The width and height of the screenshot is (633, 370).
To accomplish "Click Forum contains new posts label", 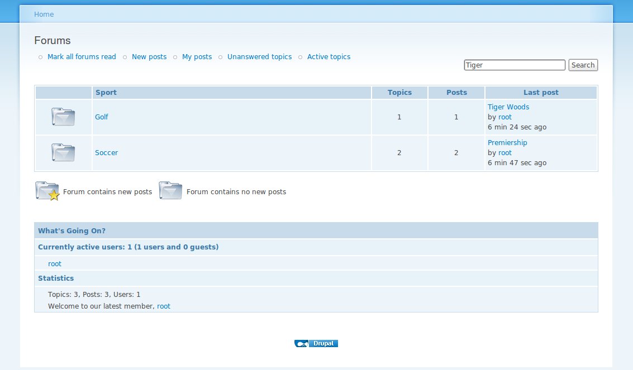I will point(107,192).
